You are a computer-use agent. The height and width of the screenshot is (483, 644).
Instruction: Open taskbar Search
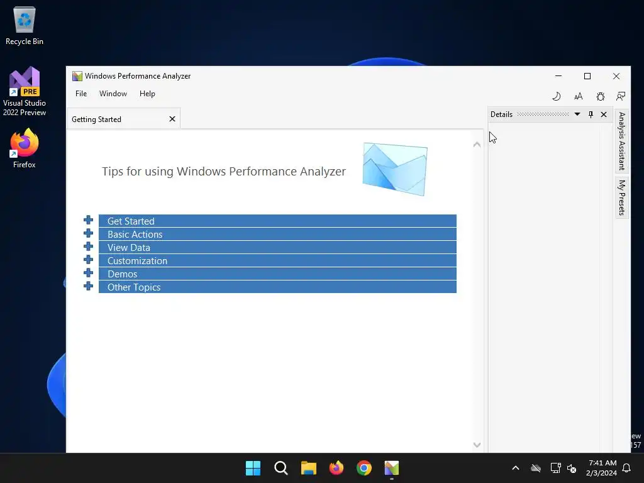coord(281,468)
